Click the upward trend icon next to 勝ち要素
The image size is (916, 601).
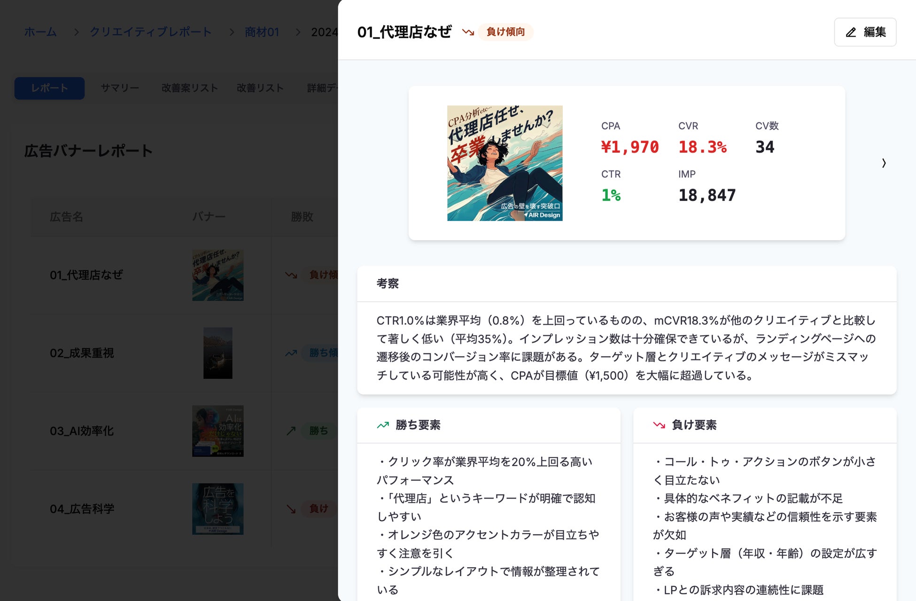pyautogui.click(x=383, y=425)
